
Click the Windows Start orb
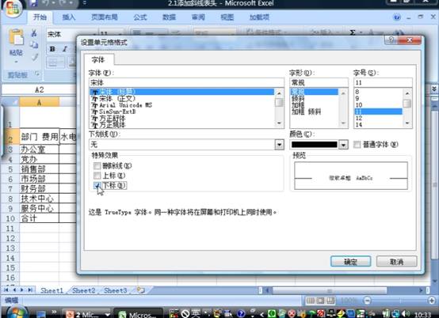click(16, 312)
